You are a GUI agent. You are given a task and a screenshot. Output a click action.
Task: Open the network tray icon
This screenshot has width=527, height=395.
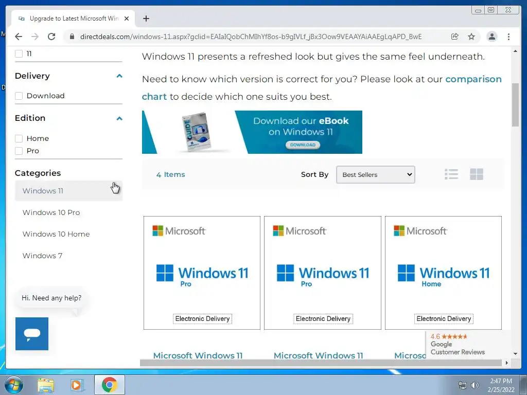click(463, 385)
